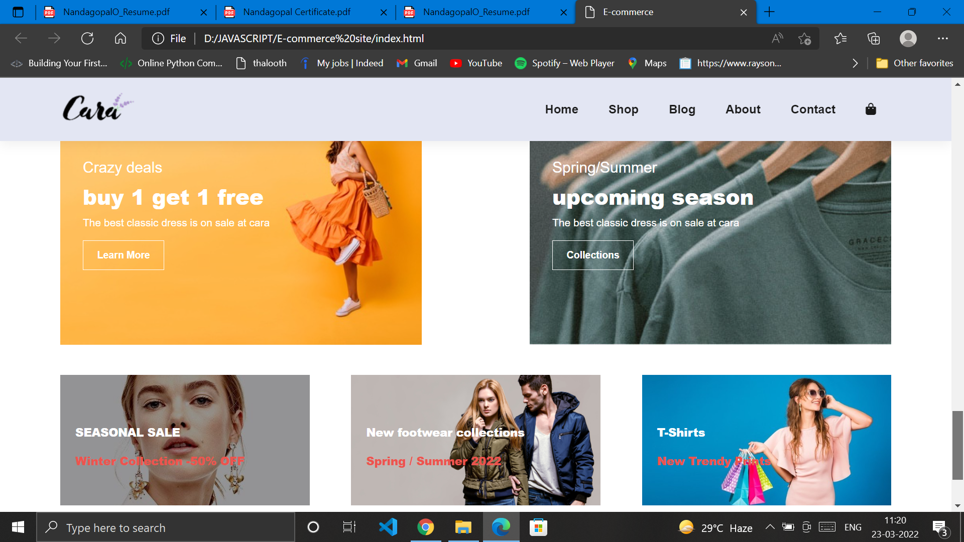This screenshot has width=964, height=542.
Task: Open About navigation link
Action: pyautogui.click(x=743, y=109)
